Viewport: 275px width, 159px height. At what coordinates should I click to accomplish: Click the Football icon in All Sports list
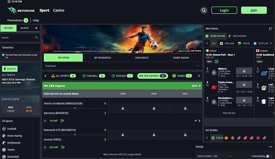click(x=4, y=129)
